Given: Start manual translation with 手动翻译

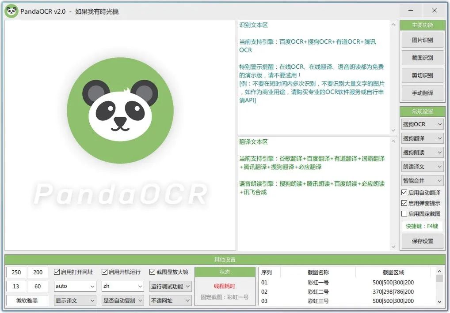Looking at the screenshot, I should click(x=422, y=93).
